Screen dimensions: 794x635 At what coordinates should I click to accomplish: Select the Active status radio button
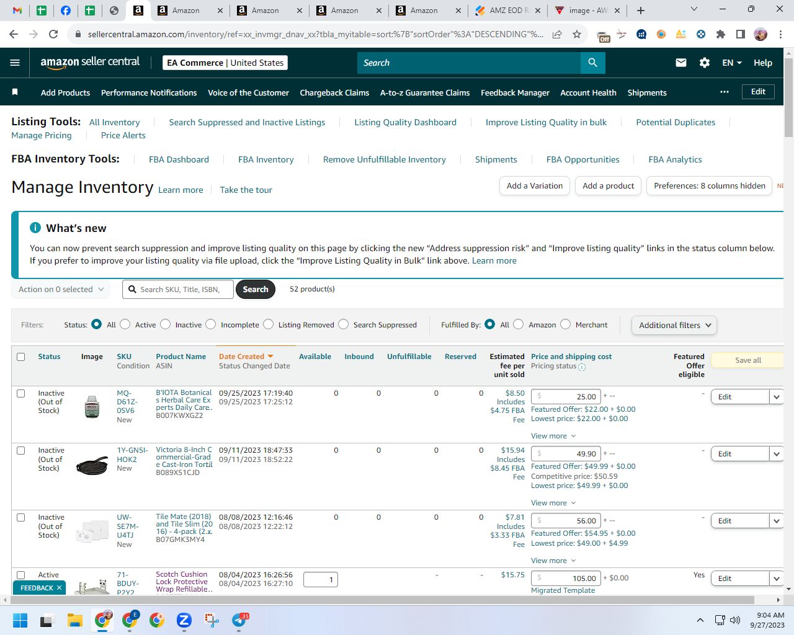[125, 324]
